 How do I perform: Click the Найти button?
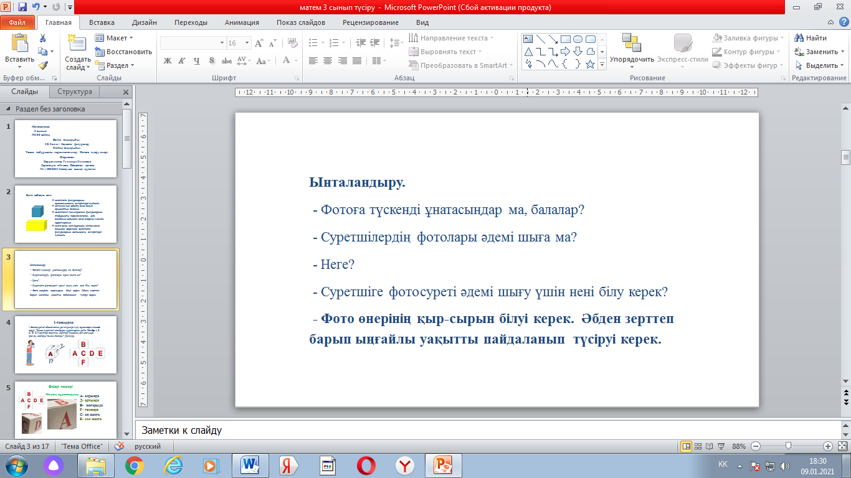[810, 38]
